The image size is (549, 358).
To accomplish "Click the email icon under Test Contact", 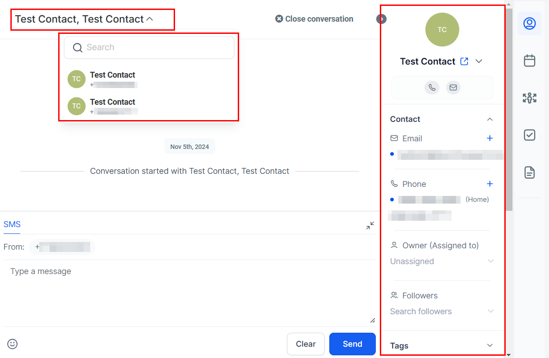I will 453,88.
